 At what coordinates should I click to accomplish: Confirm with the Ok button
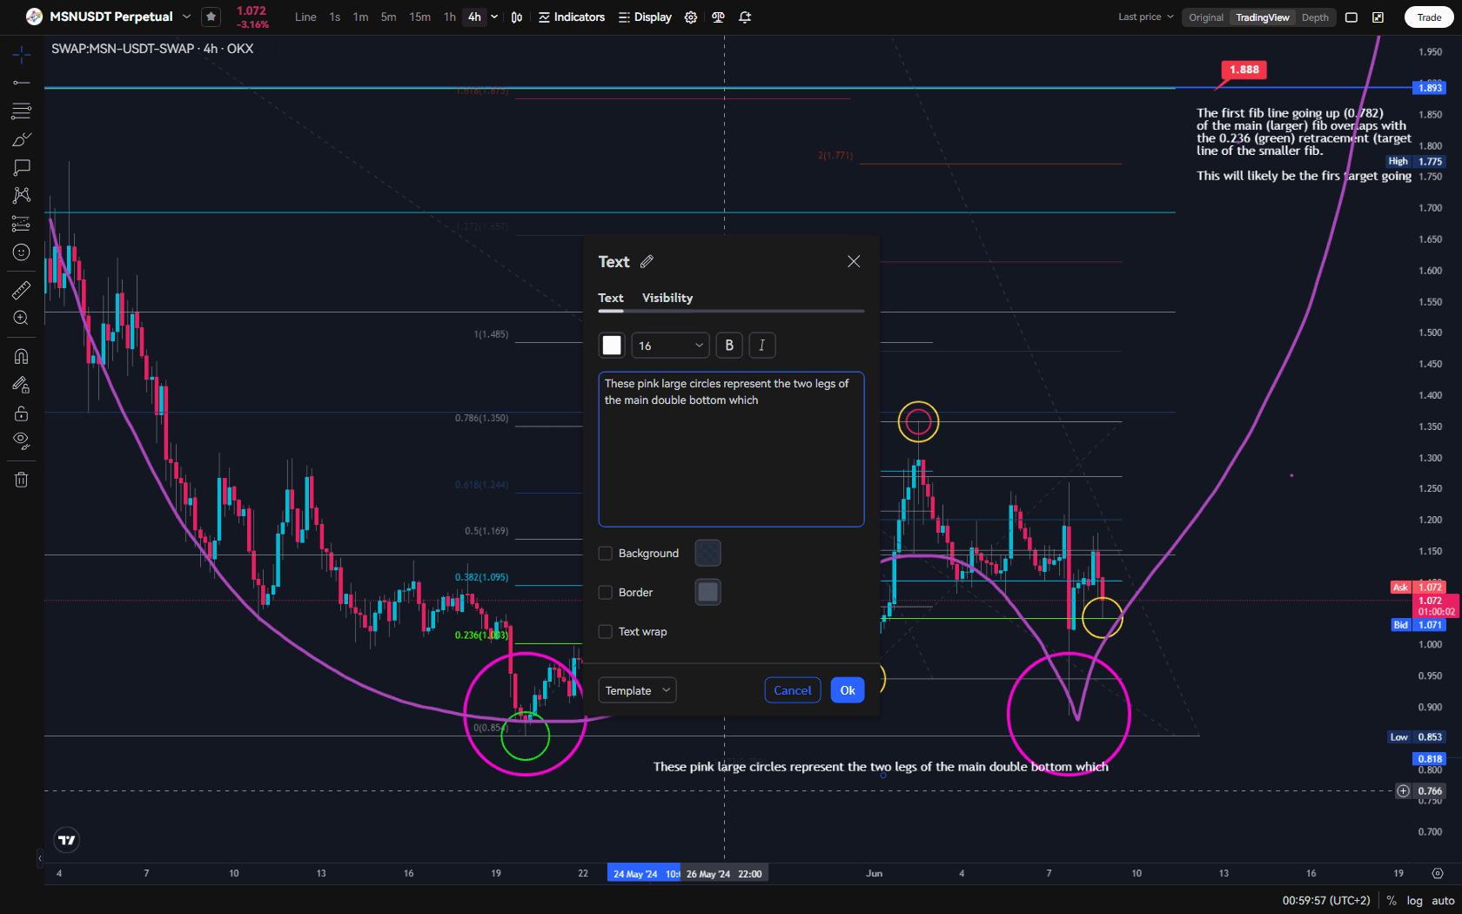(x=848, y=690)
